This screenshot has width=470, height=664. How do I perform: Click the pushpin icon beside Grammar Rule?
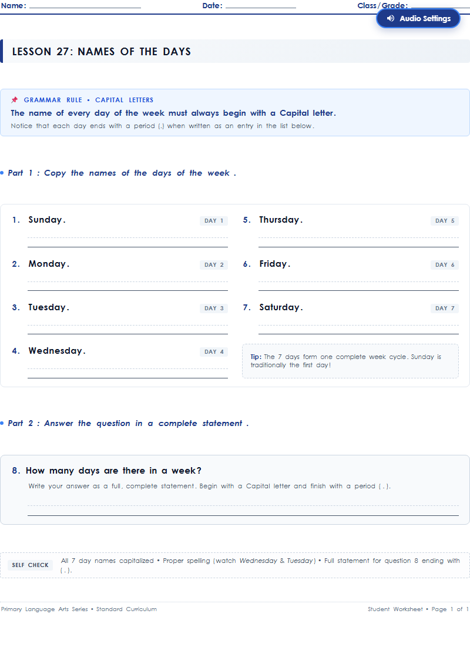[x=15, y=100]
